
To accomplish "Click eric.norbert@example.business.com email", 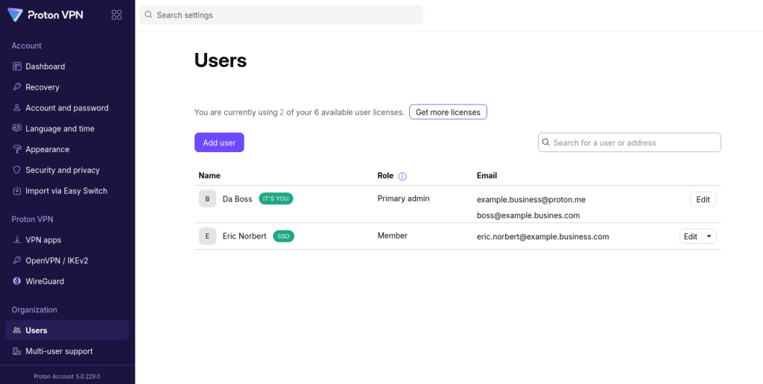I will click(x=542, y=236).
